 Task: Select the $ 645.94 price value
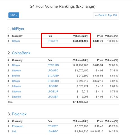98,65
